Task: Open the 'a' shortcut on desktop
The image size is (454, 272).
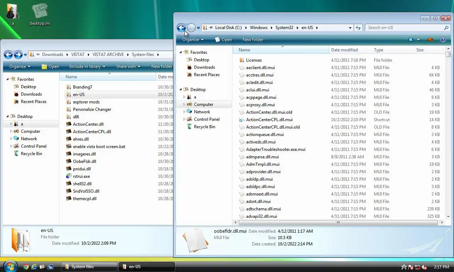Action: (13, 15)
